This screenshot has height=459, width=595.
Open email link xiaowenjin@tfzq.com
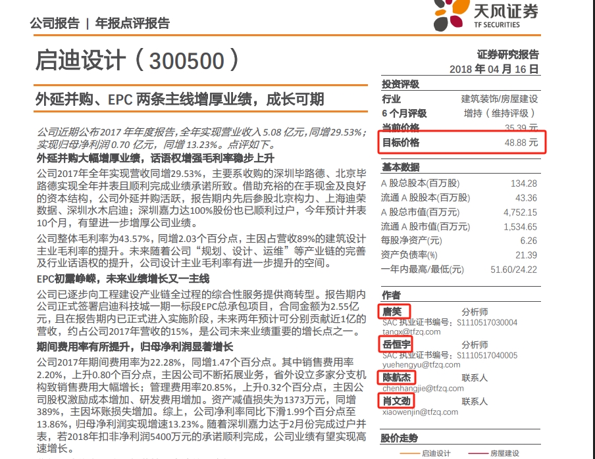click(x=420, y=412)
